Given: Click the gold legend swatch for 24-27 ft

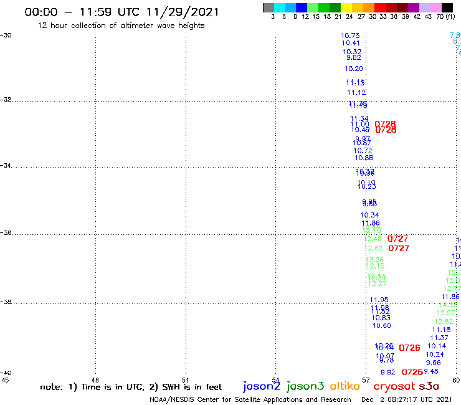Looking at the screenshot, I should [358, 7].
